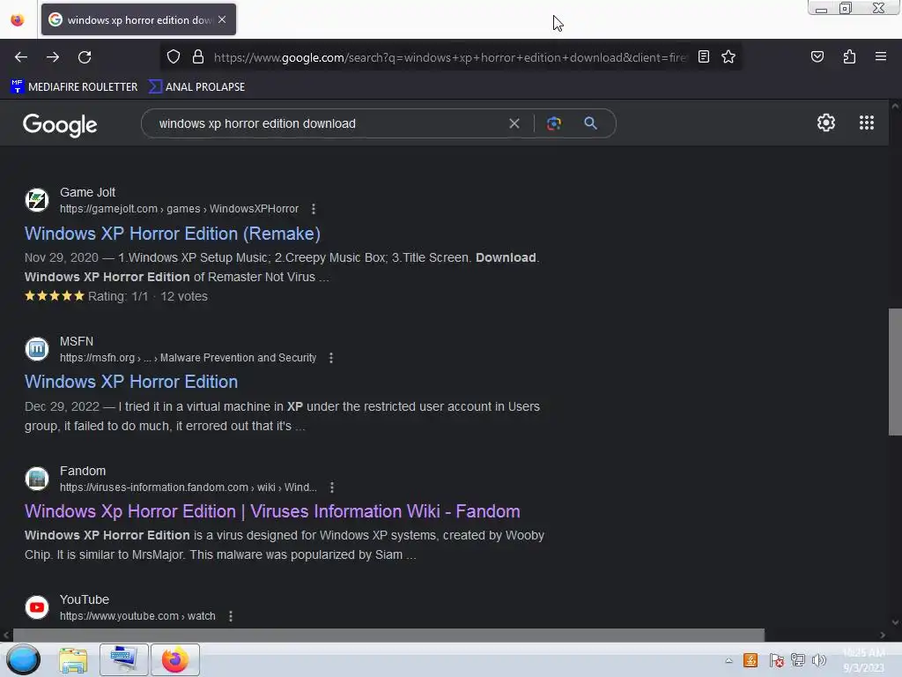The width and height of the screenshot is (902, 677).
Task: Open more options for Game Jolt result
Action: tap(314, 209)
